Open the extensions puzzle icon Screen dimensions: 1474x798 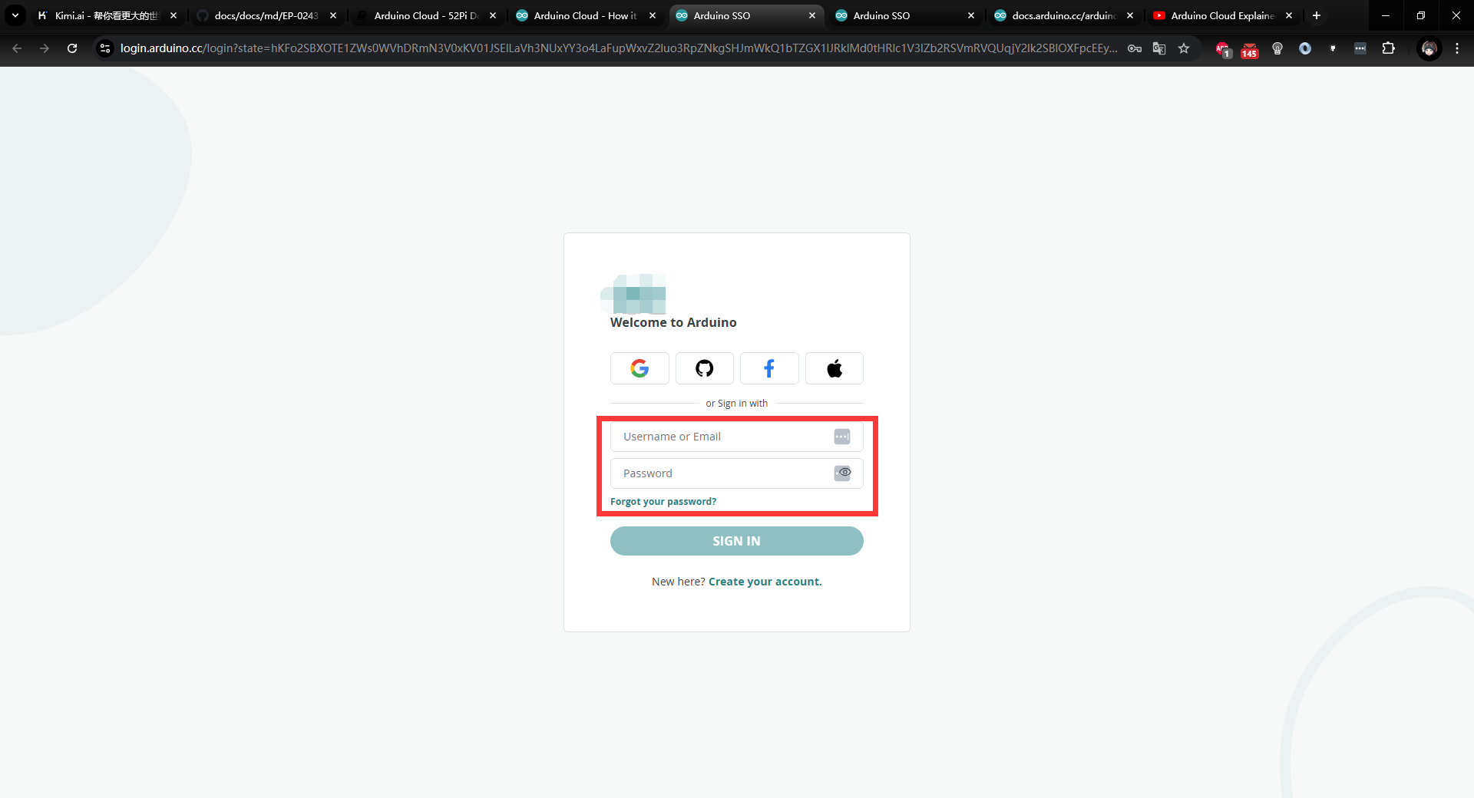pyautogui.click(x=1389, y=48)
